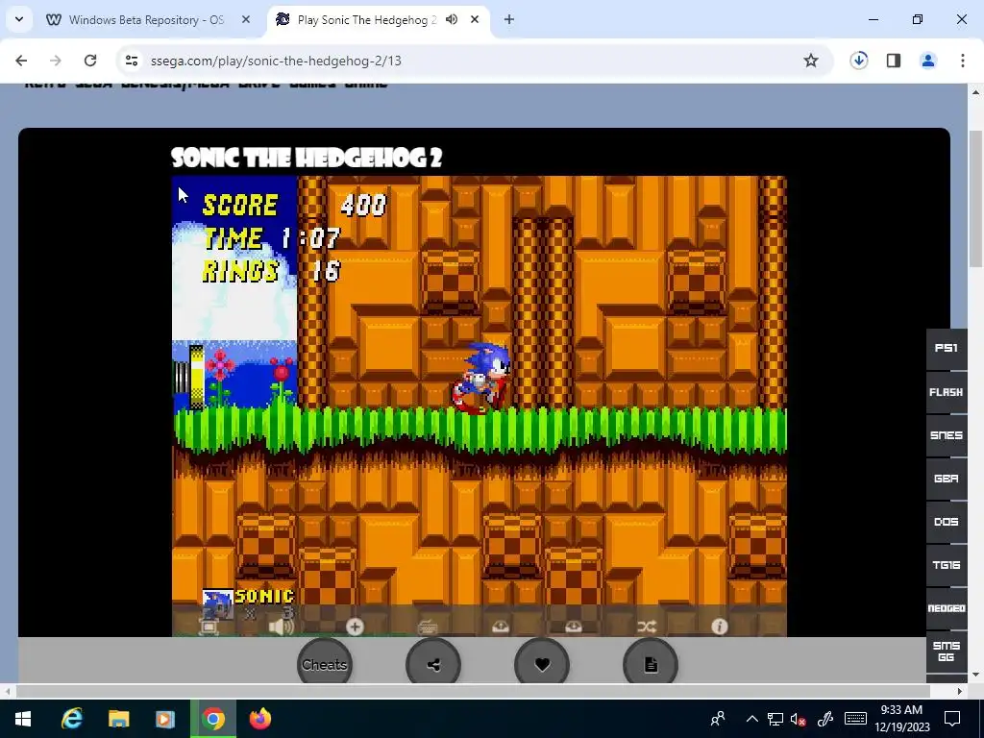Viewport: 984px width, 738px height.
Task: Open the TG16 side tab
Action: coord(947,565)
